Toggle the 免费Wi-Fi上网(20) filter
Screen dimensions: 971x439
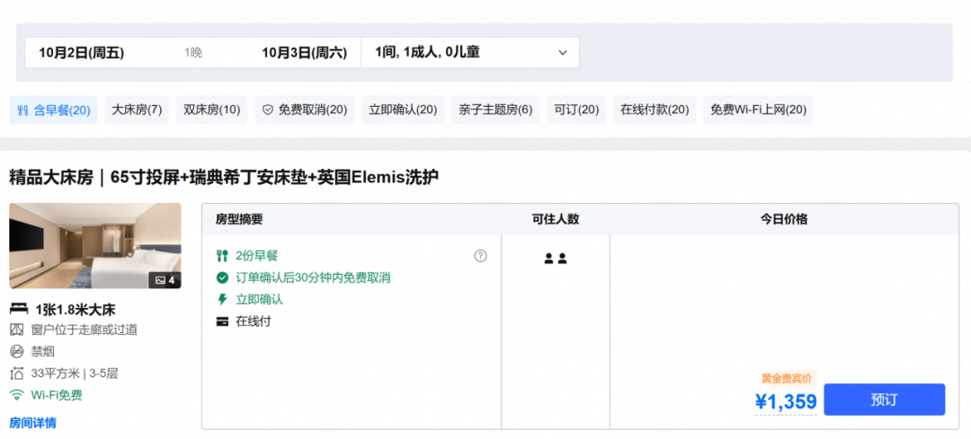point(758,110)
